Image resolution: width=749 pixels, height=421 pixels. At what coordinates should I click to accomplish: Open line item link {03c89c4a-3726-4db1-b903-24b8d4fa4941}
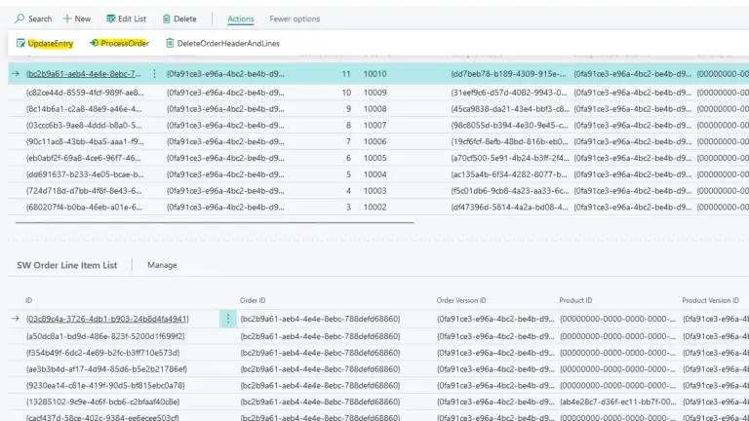107,319
